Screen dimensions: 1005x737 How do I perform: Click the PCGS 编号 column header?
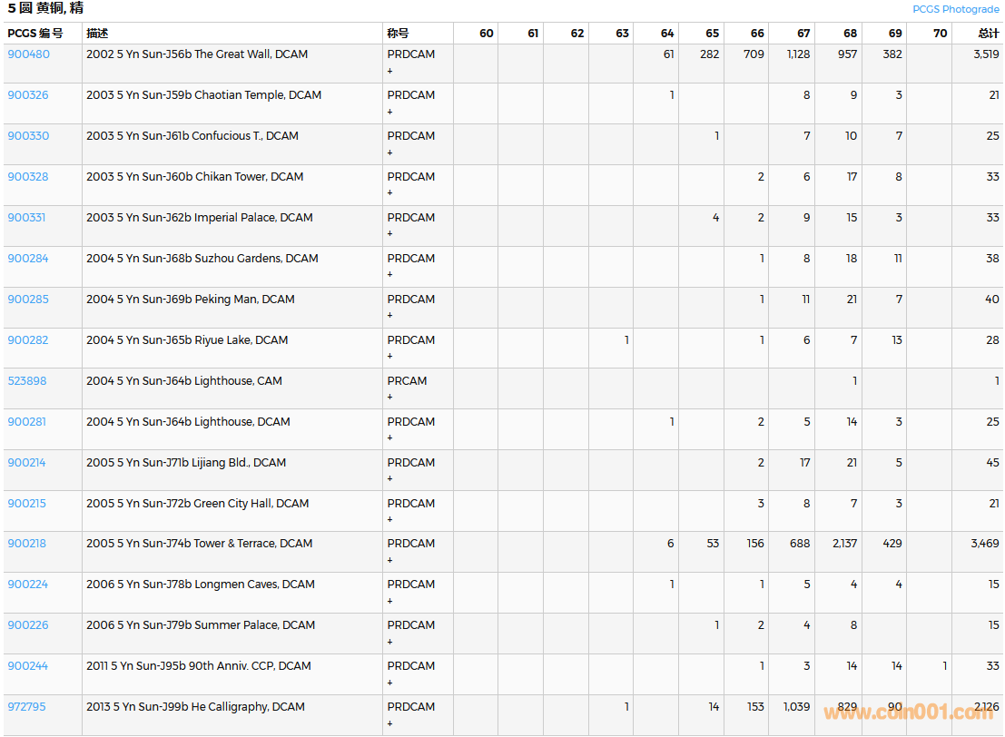[x=35, y=34]
